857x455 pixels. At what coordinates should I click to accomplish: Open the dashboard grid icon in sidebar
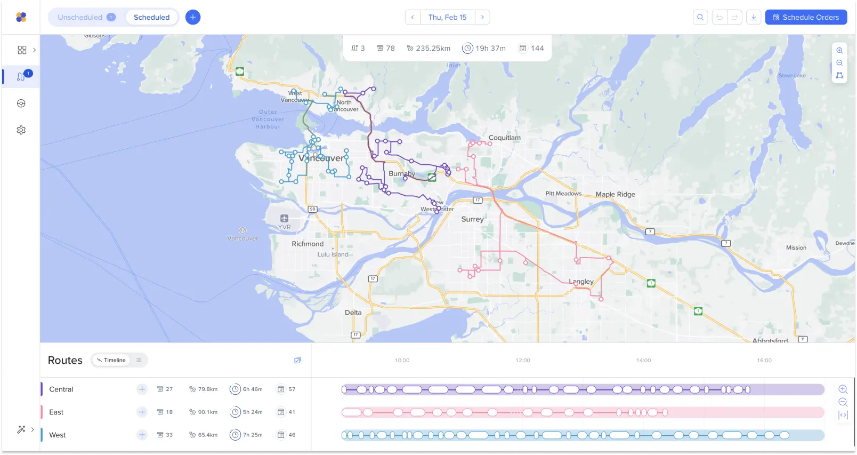(x=22, y=50)
